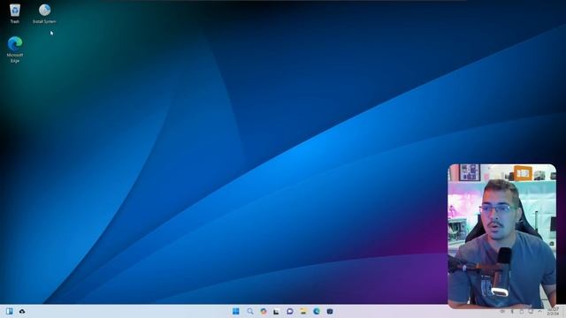
Task: Select the Microsoft Edge desktop shortcut
Action: 15,49
